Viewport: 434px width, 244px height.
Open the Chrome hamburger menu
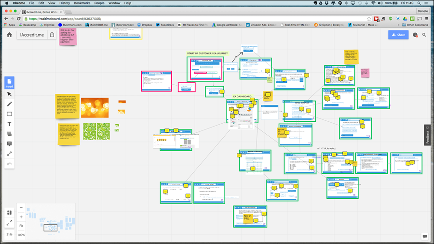click(x=427, y=19)
